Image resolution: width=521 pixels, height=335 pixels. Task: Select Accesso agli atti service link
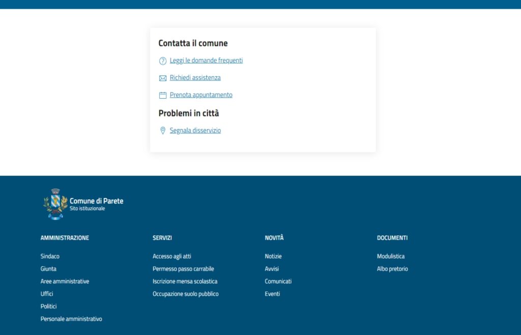click(x=172, y=257)
